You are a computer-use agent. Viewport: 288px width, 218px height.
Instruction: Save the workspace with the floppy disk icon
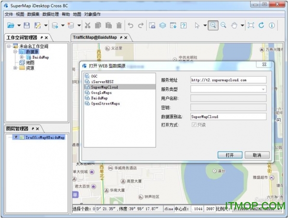[x=27, y=26]
